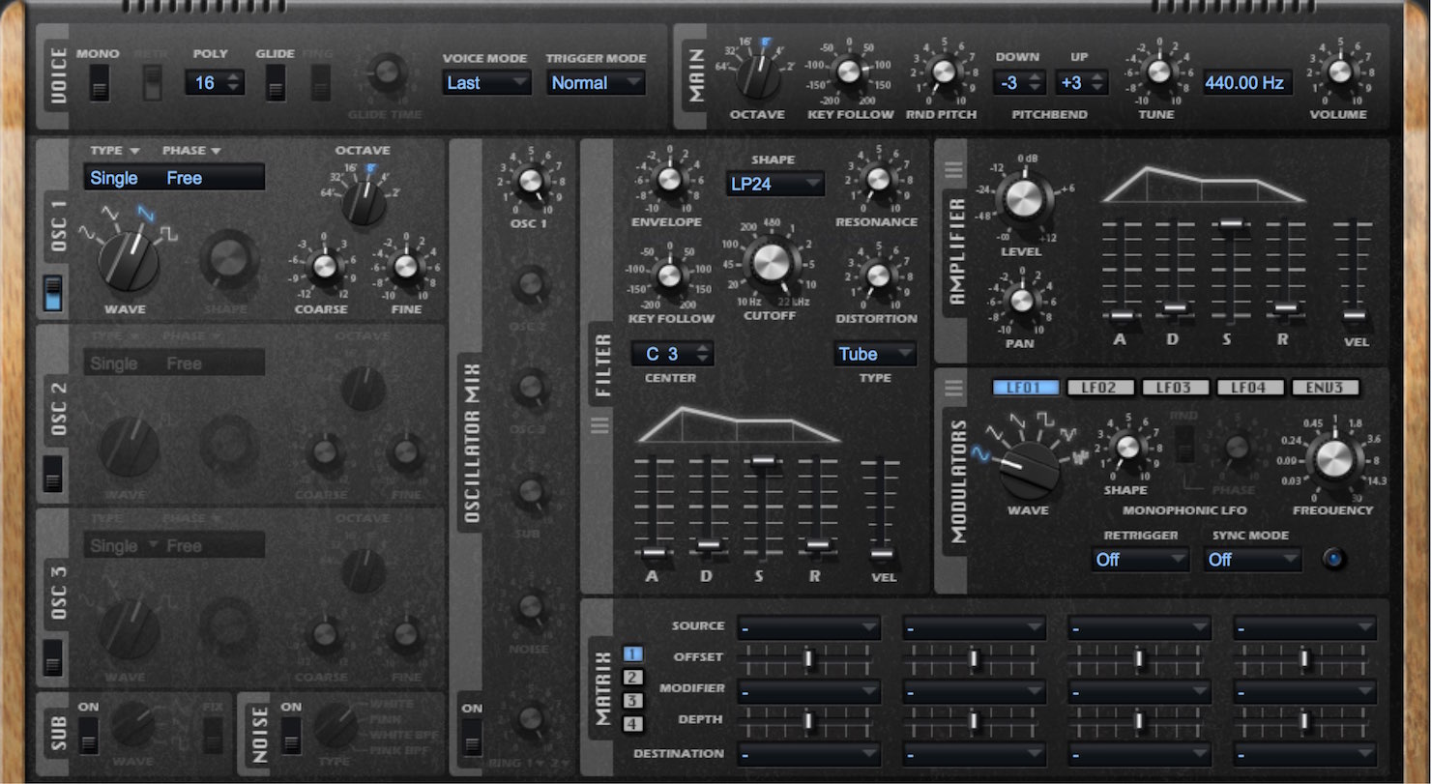Click the Filter Distortion knob
Screen dimensions: 1431x784
(x=877, y=276)
